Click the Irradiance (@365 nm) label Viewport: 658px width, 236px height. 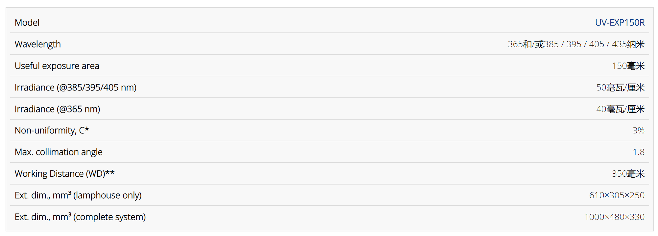click(x=57, y=109)
